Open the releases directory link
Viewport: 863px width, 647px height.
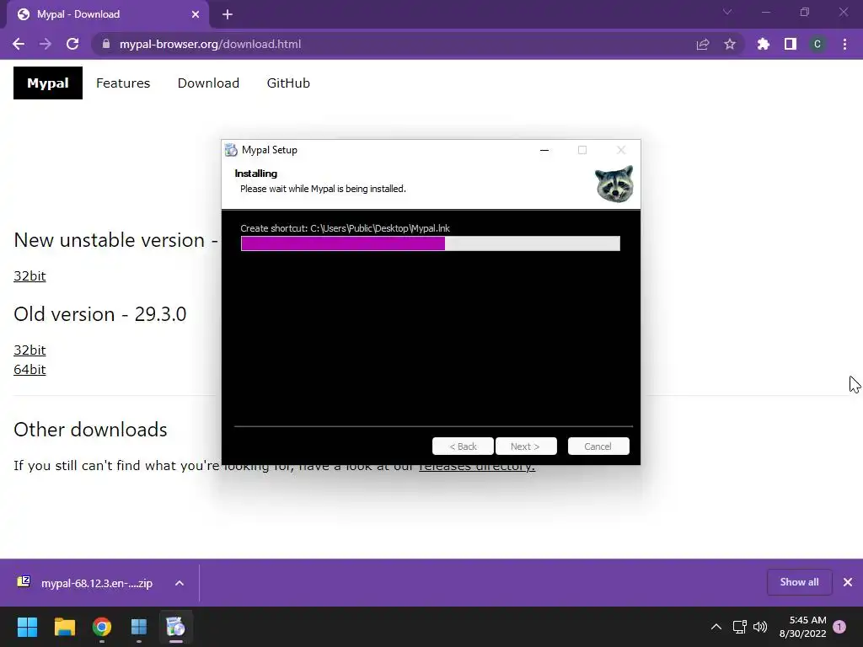(x=477, y=467)
